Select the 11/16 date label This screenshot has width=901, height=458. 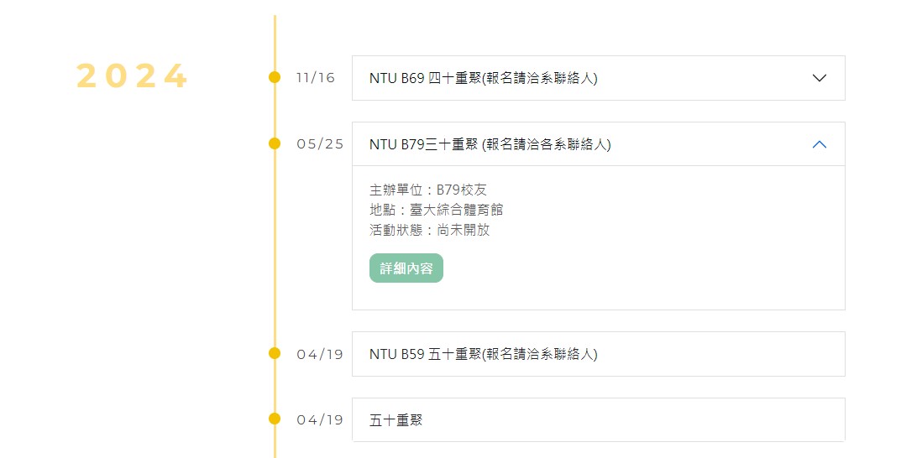click(316, 78)
